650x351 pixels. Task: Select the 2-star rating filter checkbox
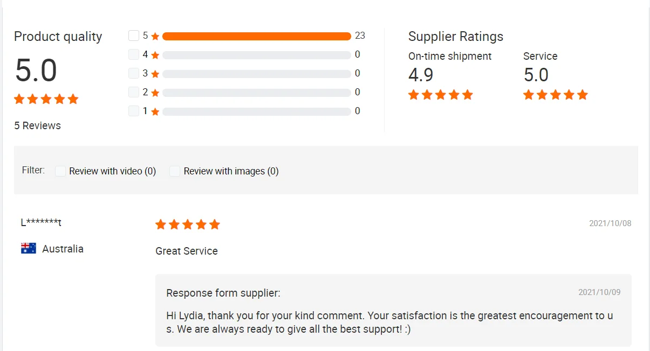[x=134, y=92]
